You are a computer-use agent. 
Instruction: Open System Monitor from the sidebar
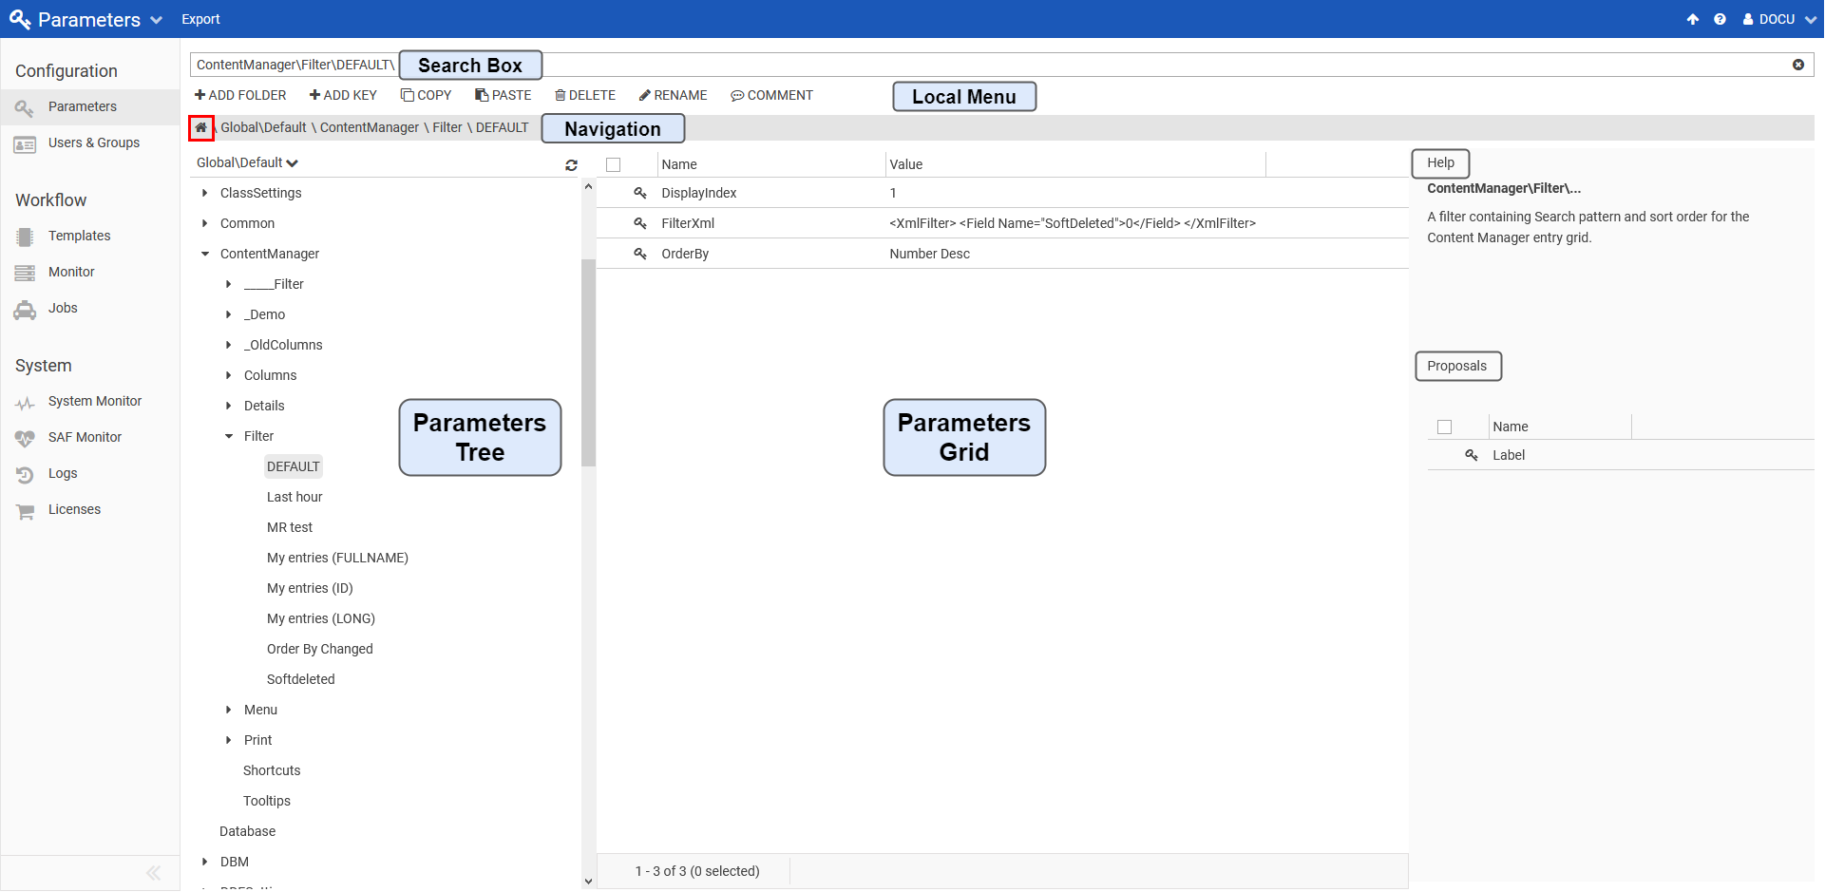coord(94,401)
